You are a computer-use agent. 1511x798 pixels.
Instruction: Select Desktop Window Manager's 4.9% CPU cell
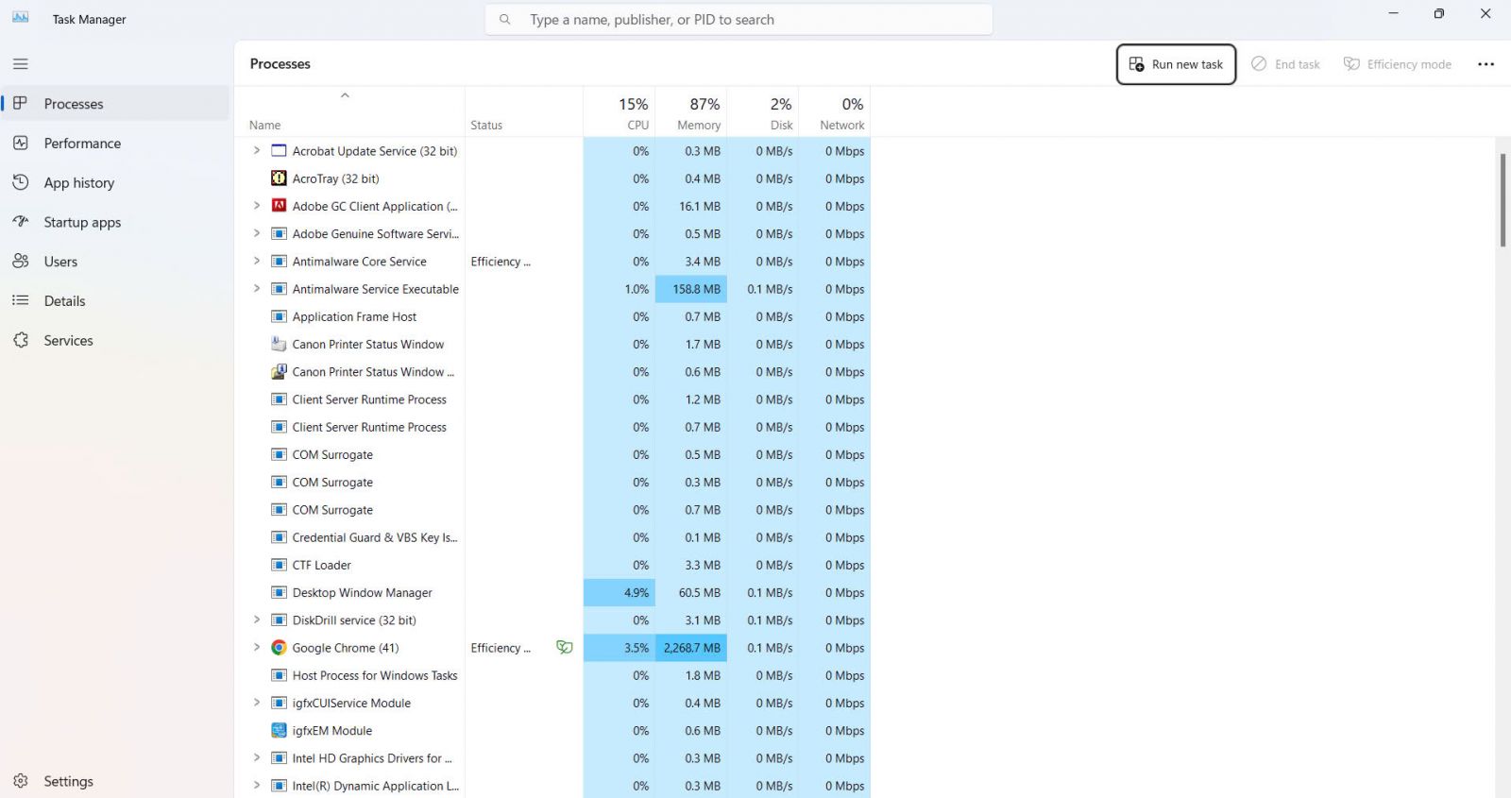(x=620, y=592)
